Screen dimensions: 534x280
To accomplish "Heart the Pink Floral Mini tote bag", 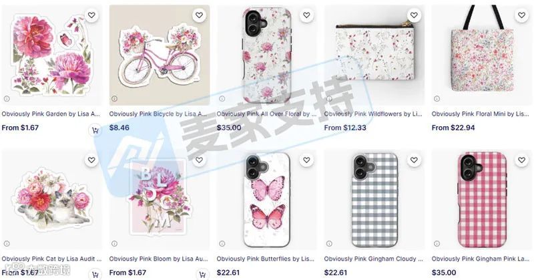I will click(521, 15).
